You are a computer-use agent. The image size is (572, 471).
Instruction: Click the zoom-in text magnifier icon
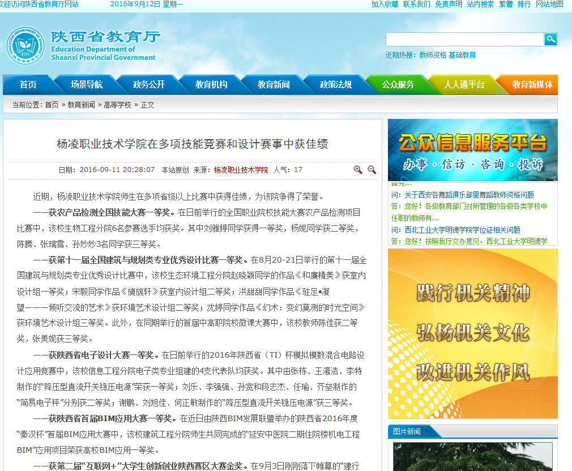coord(358,170)
